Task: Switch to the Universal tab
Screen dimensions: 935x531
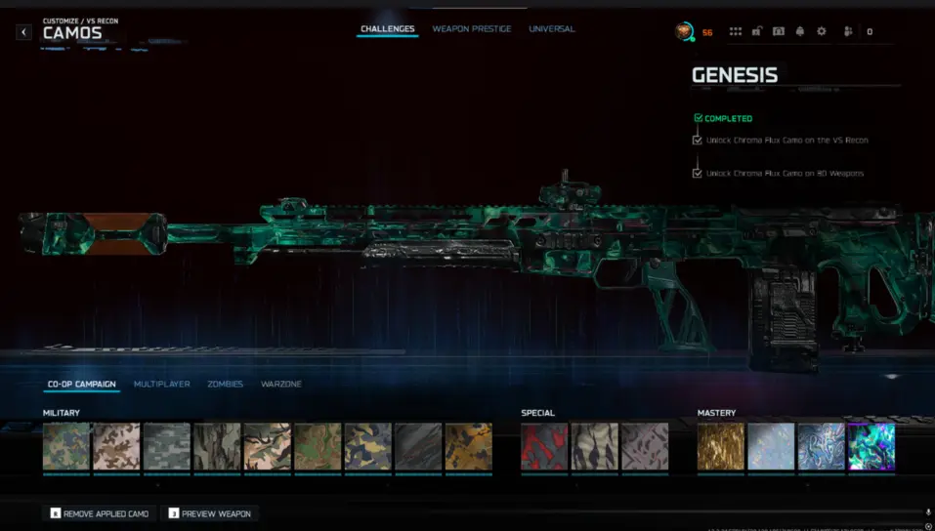Action: (552, 28)
